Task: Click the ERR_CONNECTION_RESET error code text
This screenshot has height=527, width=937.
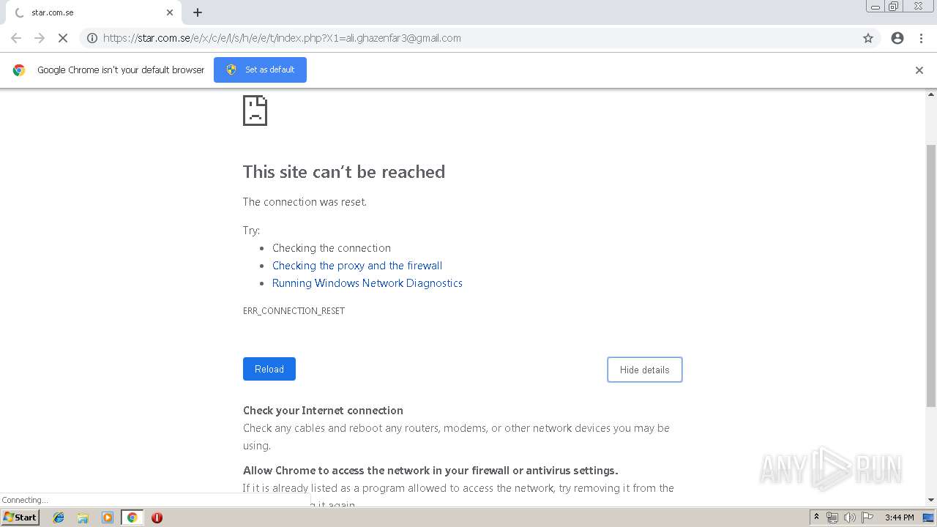Action: click(294, 310)
